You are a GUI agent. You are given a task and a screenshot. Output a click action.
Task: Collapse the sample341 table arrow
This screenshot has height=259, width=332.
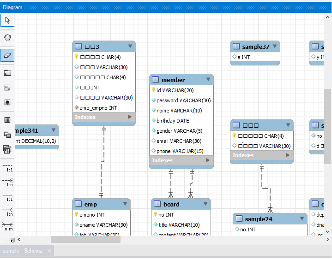coord(54,130)
